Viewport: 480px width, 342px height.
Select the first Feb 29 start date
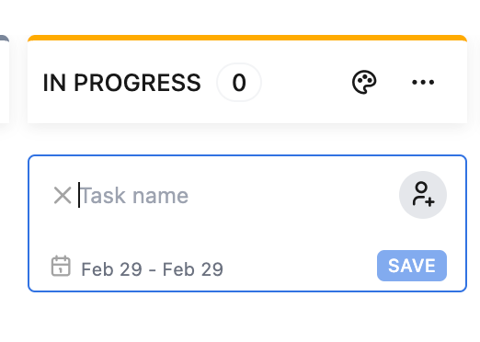(x=111, y=269)
